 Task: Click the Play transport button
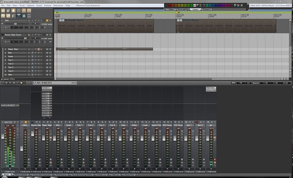[x=6, y=83]
